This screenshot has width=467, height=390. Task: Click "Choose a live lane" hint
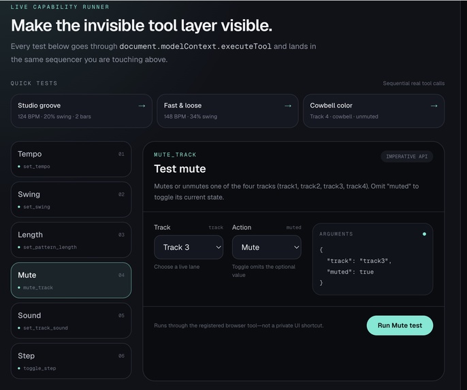tap(176, 267)
